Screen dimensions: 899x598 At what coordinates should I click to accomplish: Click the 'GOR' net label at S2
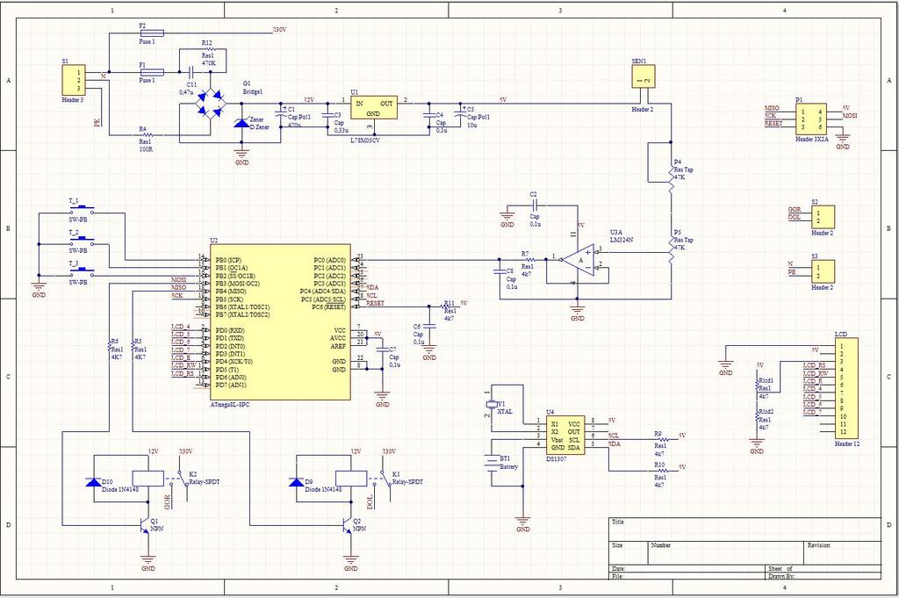794,210
